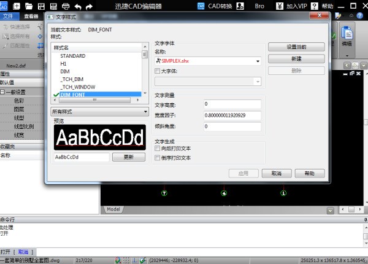
Task: Expand the 所有样式 filter dropdown
Action: pyautogui.click(x=99, y=112)
